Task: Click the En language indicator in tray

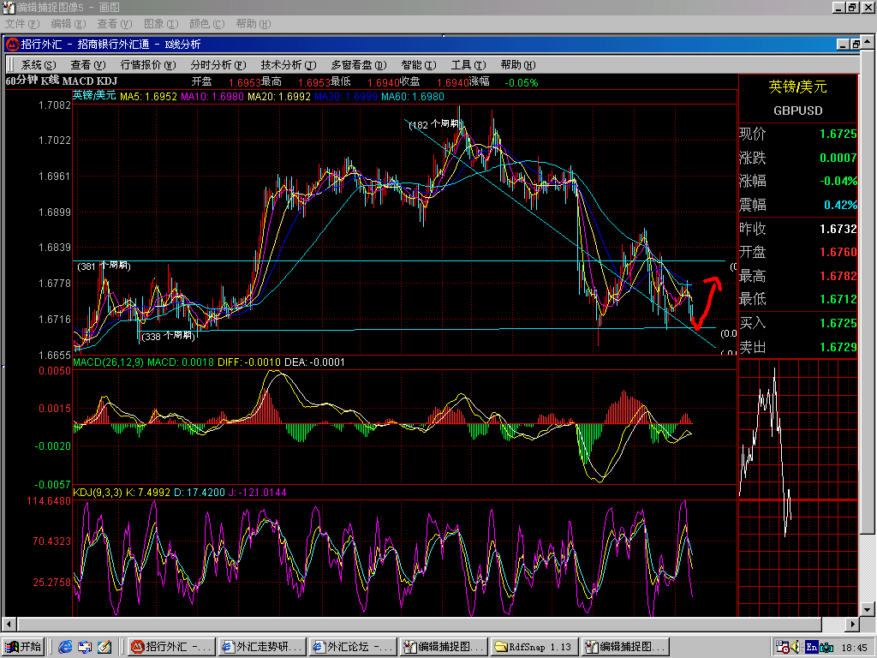Action: (810, 647)
